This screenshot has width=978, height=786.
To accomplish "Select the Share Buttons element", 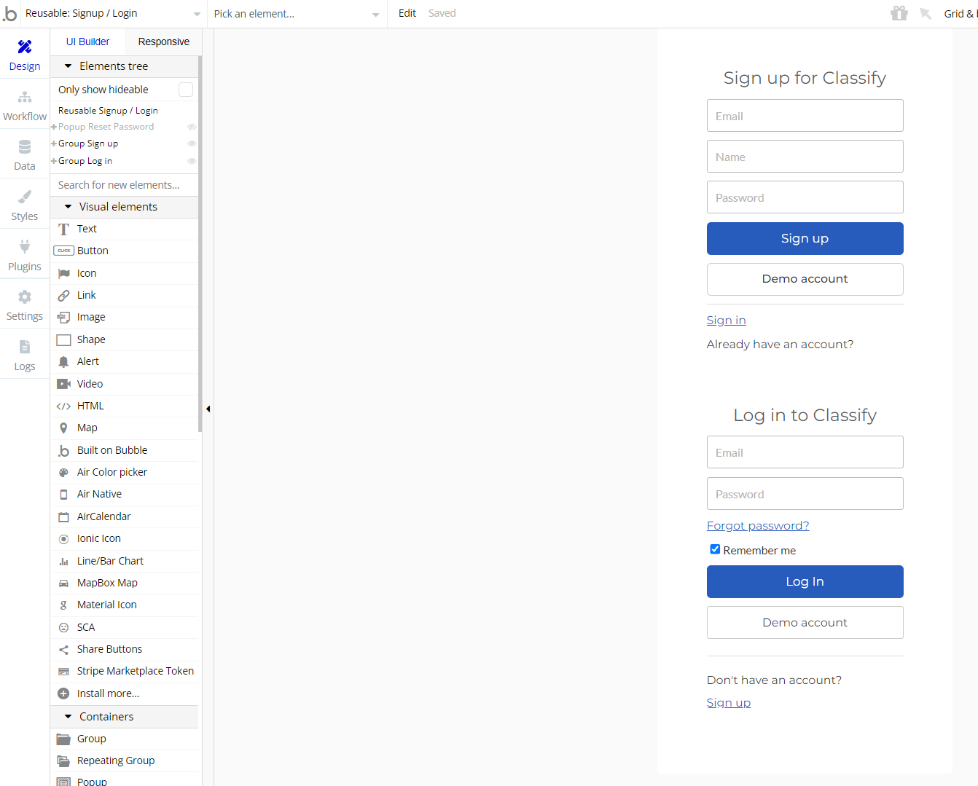I will pyautogui.click(x=125, y=649).
